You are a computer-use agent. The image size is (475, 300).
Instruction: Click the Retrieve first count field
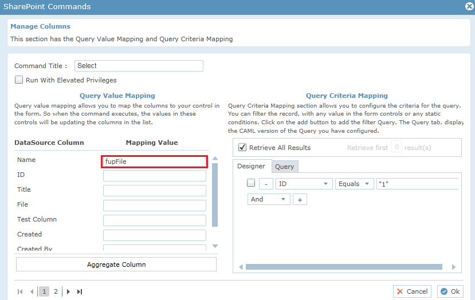tap(397, 147)
